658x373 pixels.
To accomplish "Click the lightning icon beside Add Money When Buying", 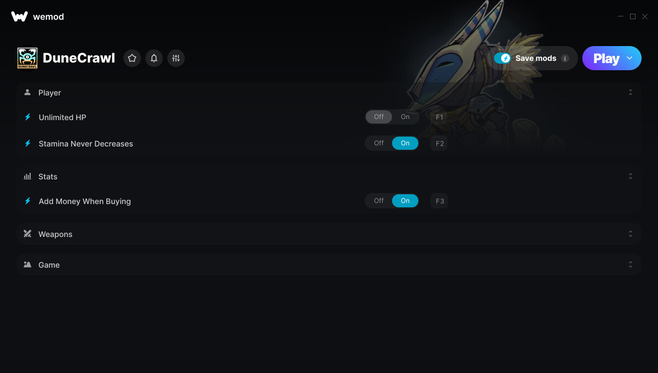I will (27, 201).
